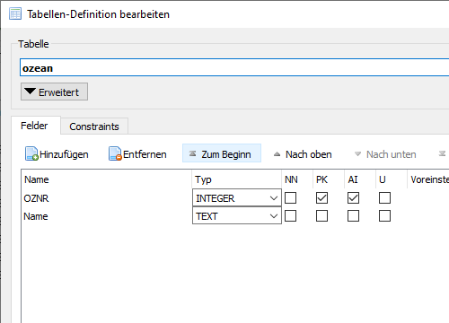Switch to the Constraints tab
Image resolution: width=449 pixels, height=323 pixels.
point(94,127)
